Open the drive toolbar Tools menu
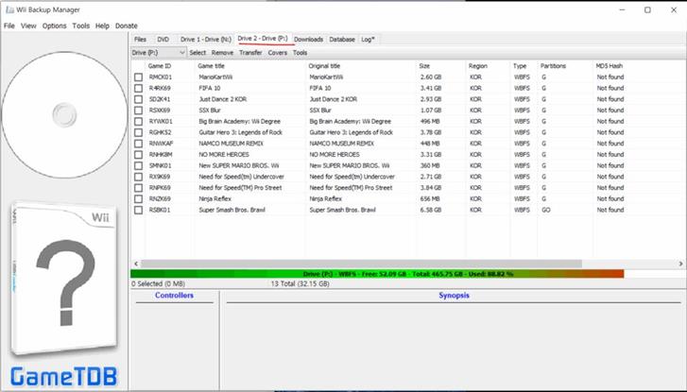Image resolution: width=687 pixels, height=392 pixels. coord(300,53)
